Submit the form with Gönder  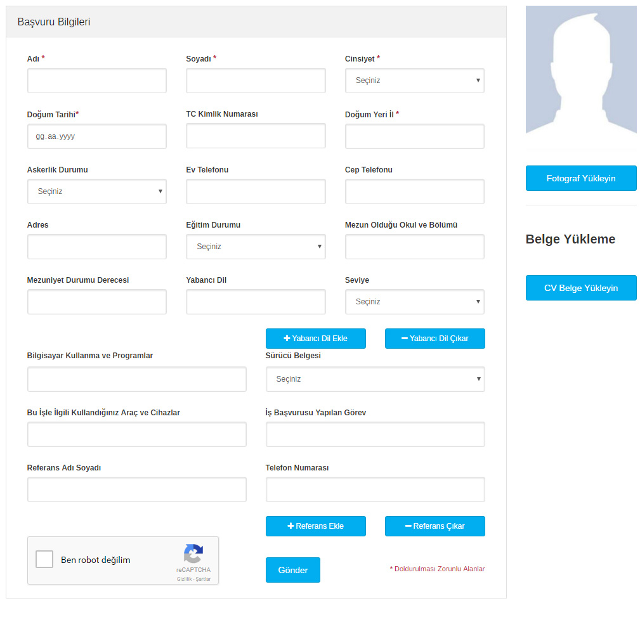click(x=292, y=570)
